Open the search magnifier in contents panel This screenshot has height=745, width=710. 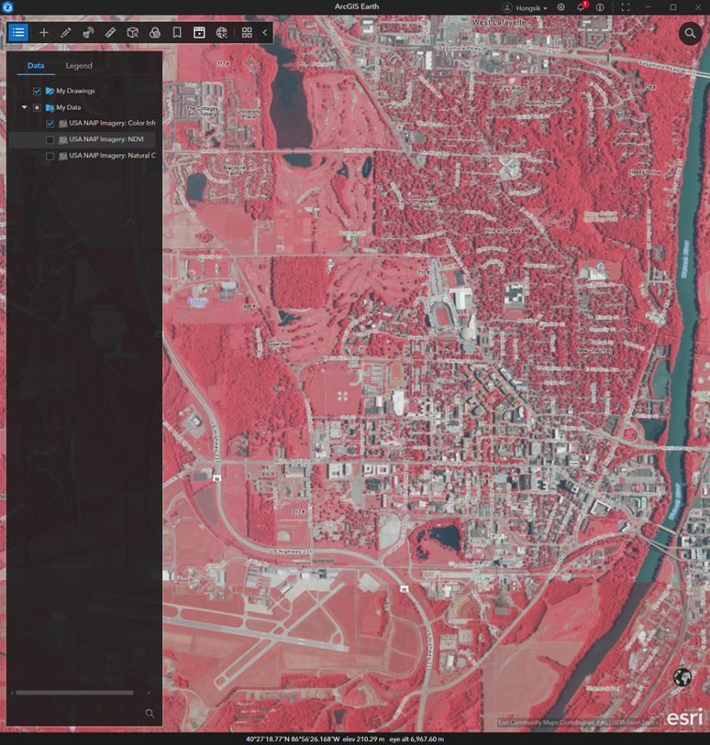point(150,713)
